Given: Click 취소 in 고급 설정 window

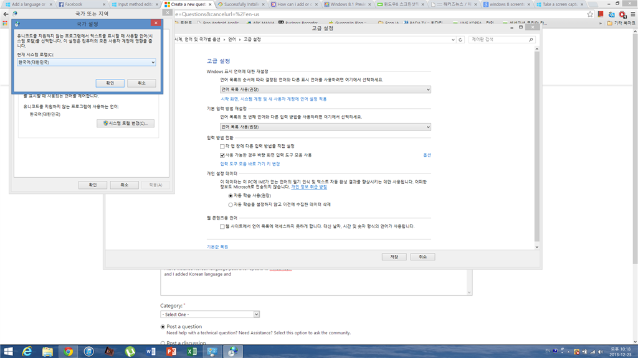Looking at the screenshot, I should tap(422, 257).
